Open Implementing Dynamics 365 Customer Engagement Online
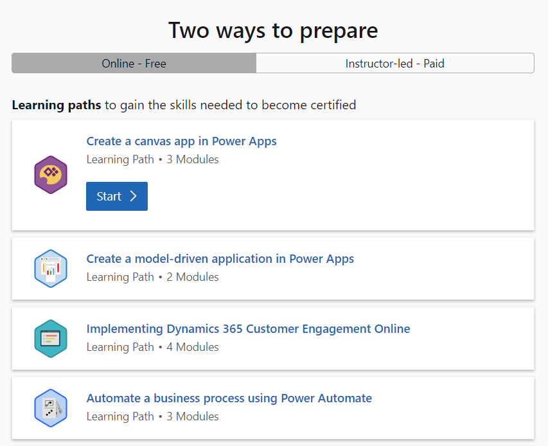 click(x=248, y=329)
